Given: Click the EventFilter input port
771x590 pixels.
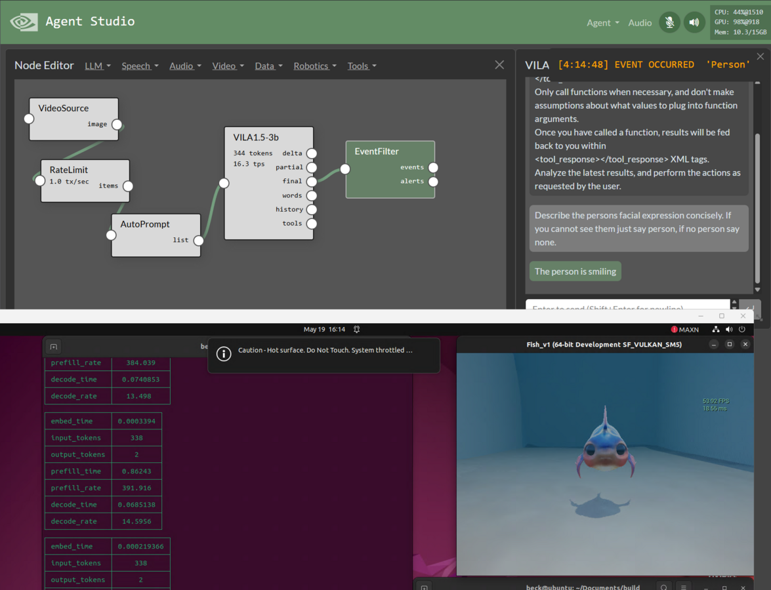Looking at the screenshot, I should tap(345, 169).
